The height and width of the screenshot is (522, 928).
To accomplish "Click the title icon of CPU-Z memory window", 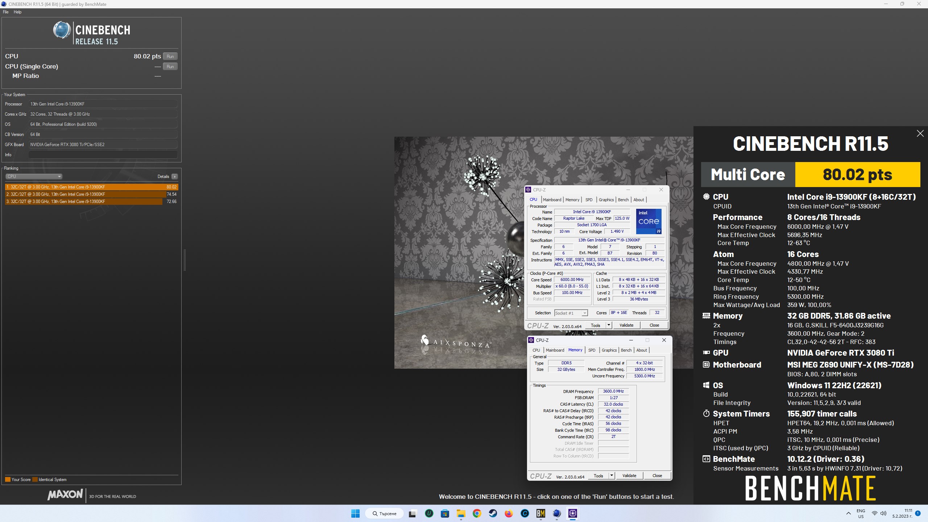I will pos(531,340).
